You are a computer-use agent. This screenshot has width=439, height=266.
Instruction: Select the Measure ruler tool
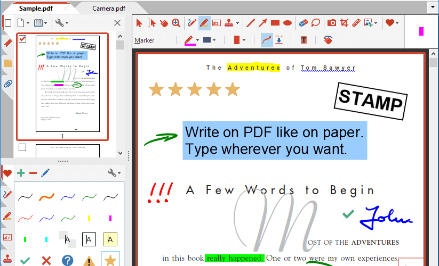[x=356, y=23]
